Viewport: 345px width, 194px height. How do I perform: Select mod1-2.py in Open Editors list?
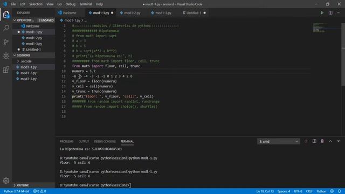[33, 38]
